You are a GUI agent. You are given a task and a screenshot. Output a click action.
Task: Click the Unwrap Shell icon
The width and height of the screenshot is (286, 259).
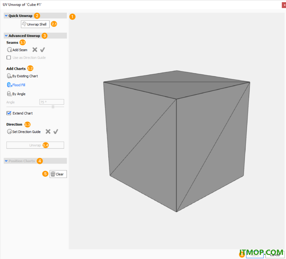pyautogui.click(x=24, y=24)
